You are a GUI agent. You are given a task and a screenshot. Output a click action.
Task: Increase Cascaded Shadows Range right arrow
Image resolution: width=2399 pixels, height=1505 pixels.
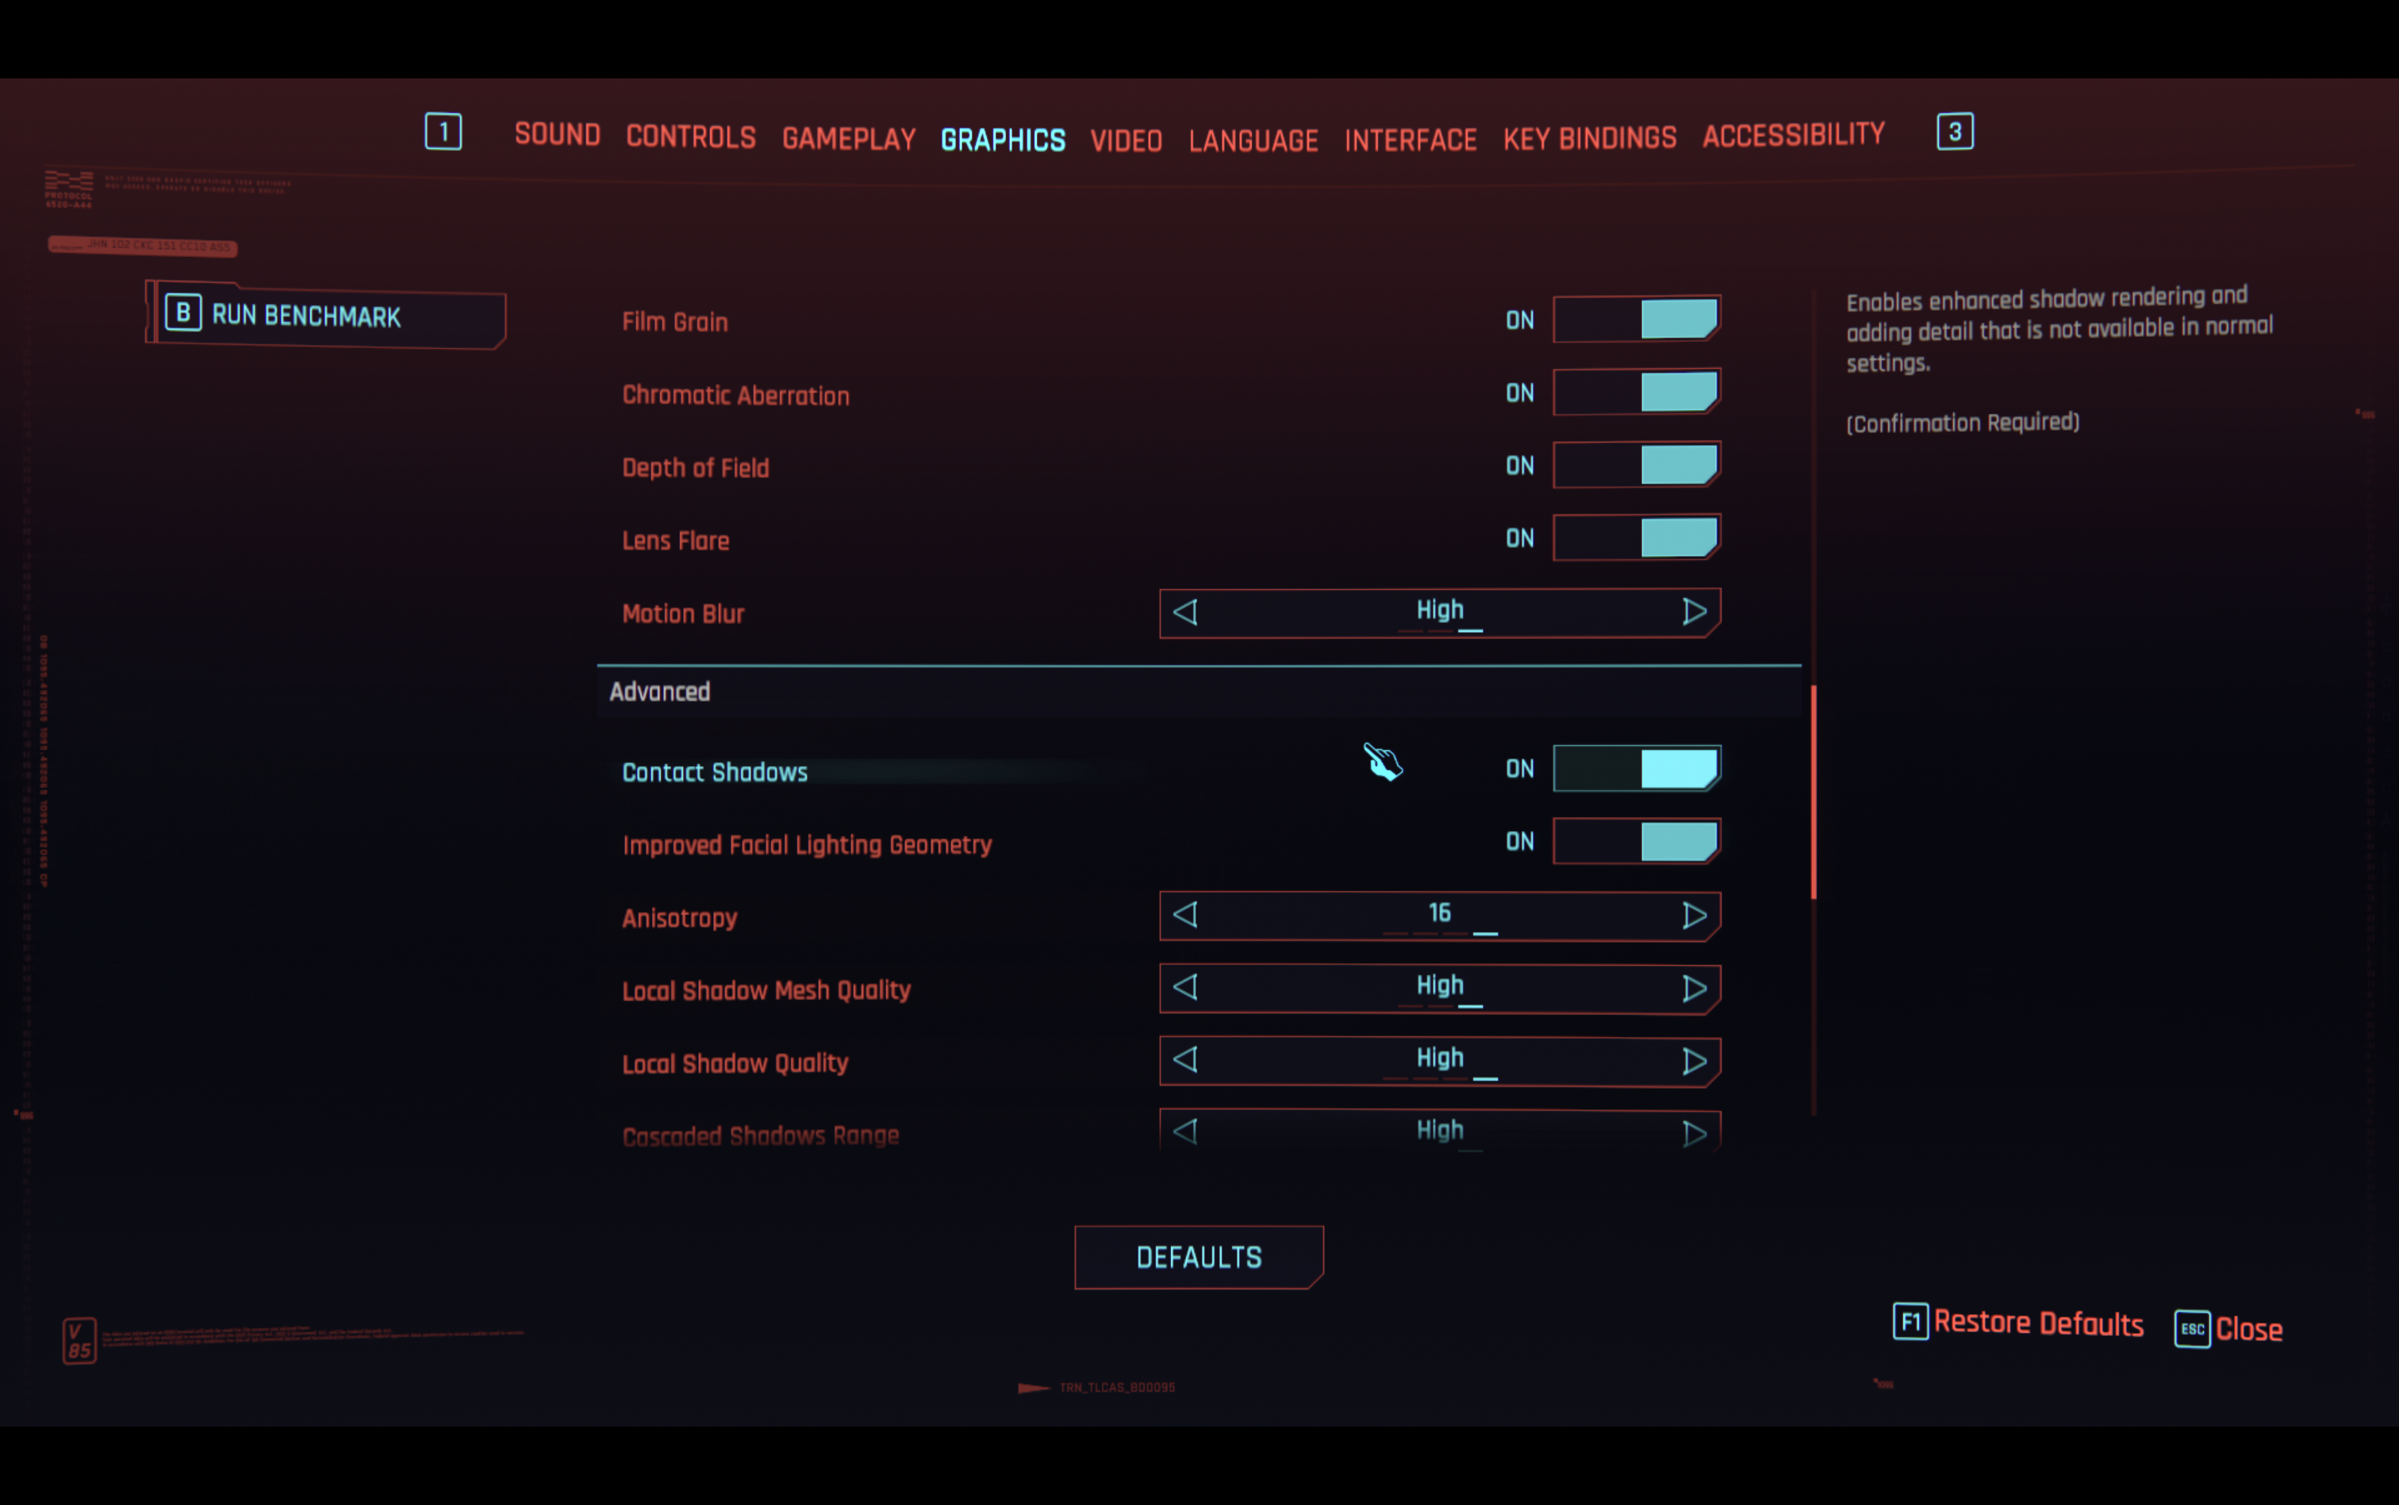coord(1694,1134)
